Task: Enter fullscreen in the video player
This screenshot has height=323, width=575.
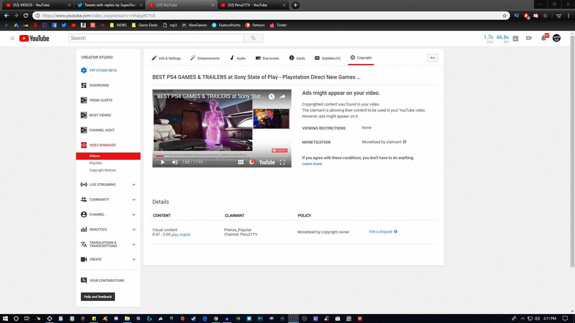Action: click(x=282, y=162)
